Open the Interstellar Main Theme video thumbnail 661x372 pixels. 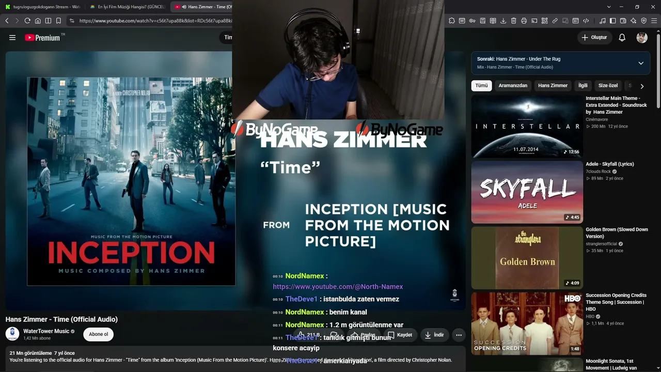[x=527, y=127]
